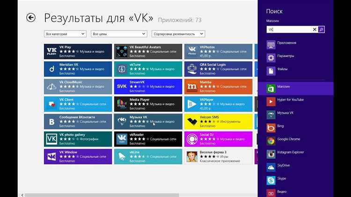
Task: Open the Сортировка: релевантность dropdown
Action: point(178,34)
